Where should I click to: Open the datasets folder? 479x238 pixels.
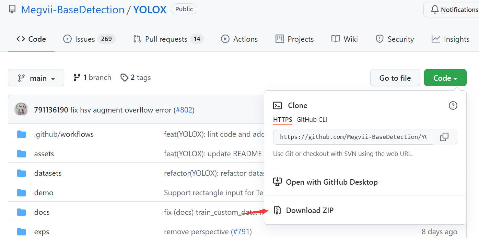48,173
